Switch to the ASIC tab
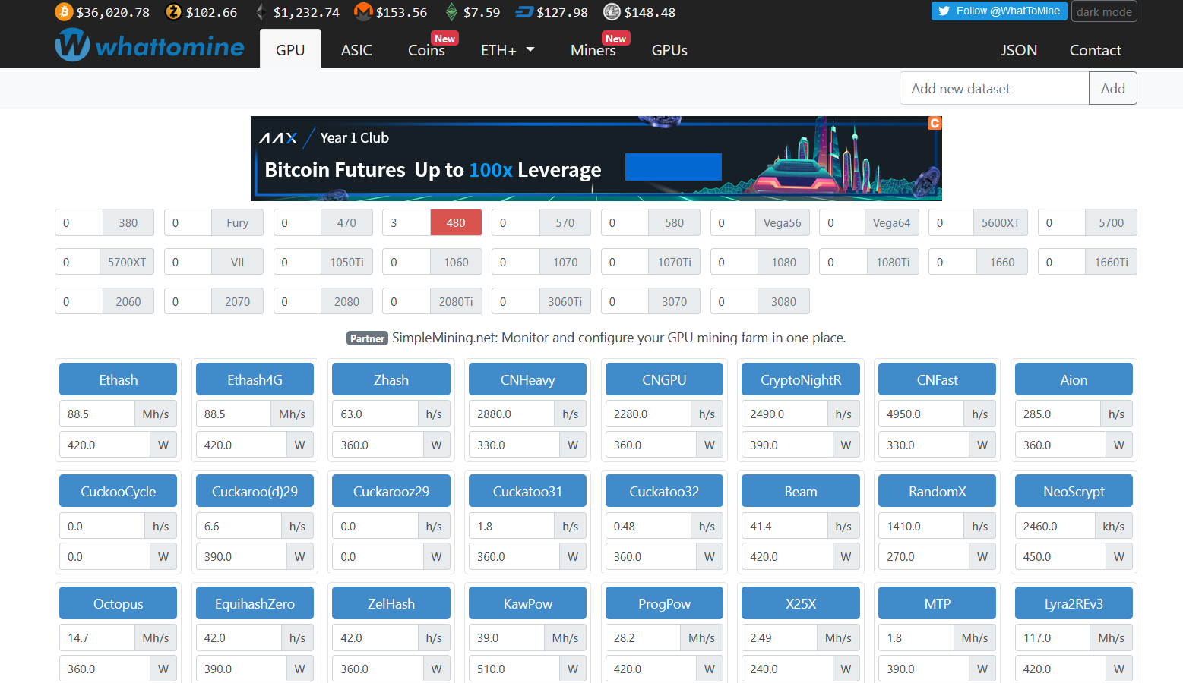The width and height of the screenshot is (1183, 683). point(356,50)
